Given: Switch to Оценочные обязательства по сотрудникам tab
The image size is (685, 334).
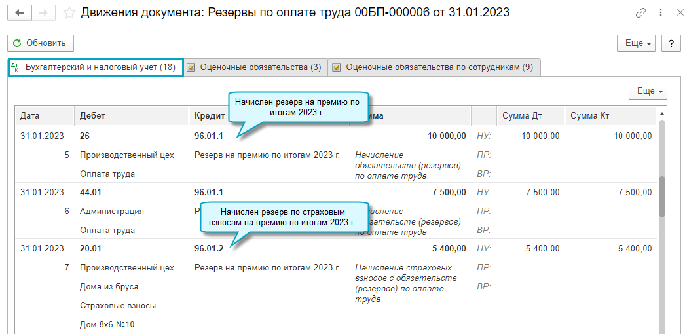Looking at the screenshot, I should pyautogui.click(x=434, y=67).
